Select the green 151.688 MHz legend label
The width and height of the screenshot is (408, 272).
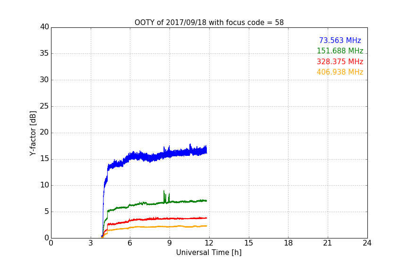pos(340,51)
